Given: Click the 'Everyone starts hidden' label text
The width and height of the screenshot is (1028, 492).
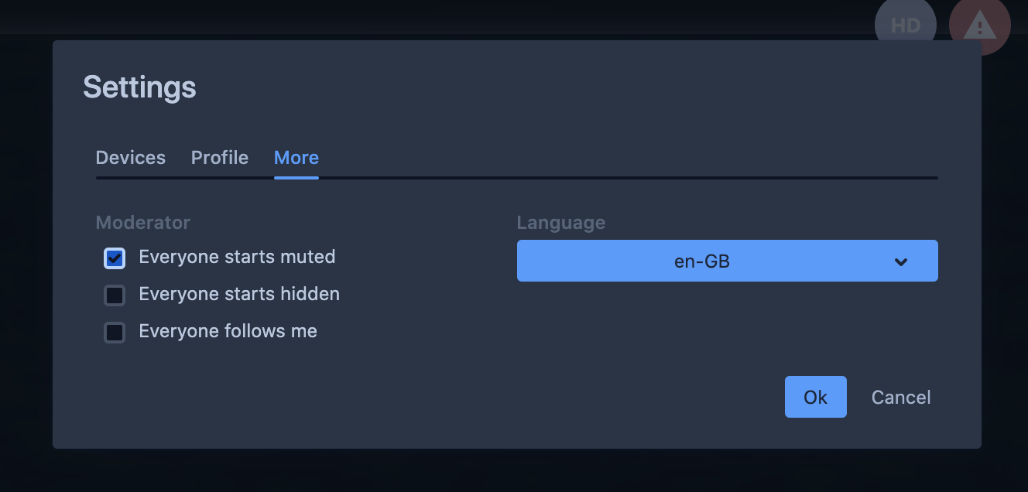Looking at the screenshot, I should [239, 294].
